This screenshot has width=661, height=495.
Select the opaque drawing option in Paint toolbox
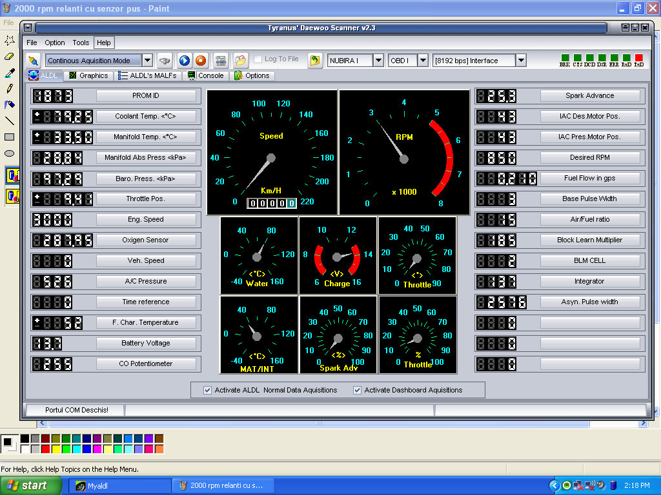tap(12, 175)
